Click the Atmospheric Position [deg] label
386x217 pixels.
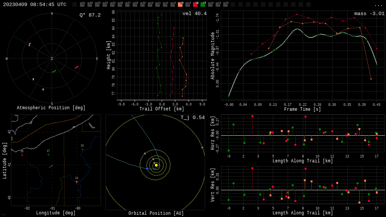coord(51,108)
